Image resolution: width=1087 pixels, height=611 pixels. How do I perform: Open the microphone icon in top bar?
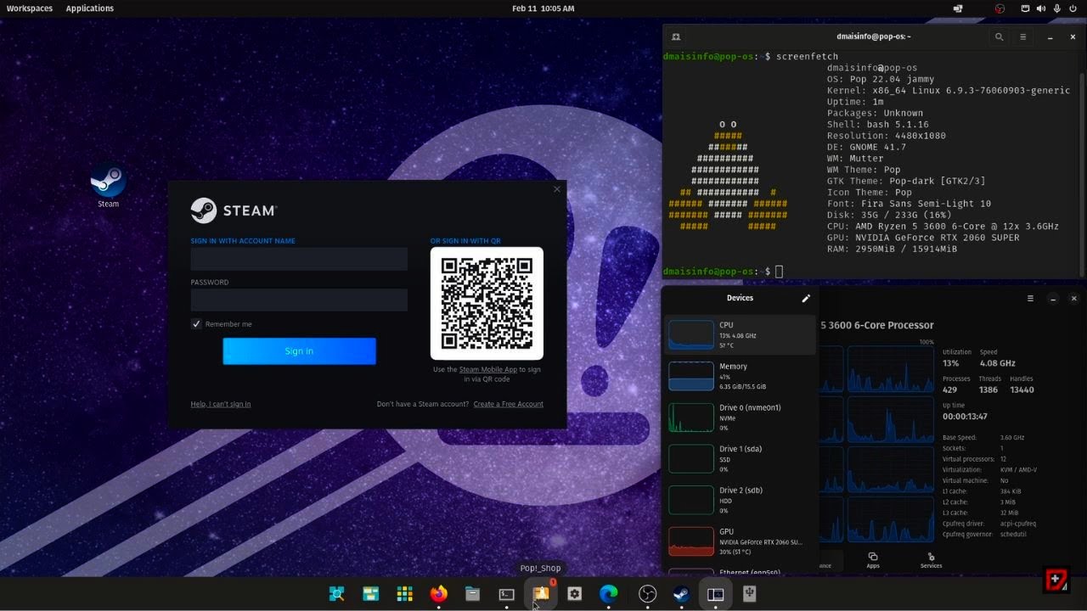[1057, 8]
